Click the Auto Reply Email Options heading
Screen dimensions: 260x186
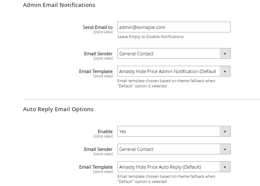click(x=58, y=109)
